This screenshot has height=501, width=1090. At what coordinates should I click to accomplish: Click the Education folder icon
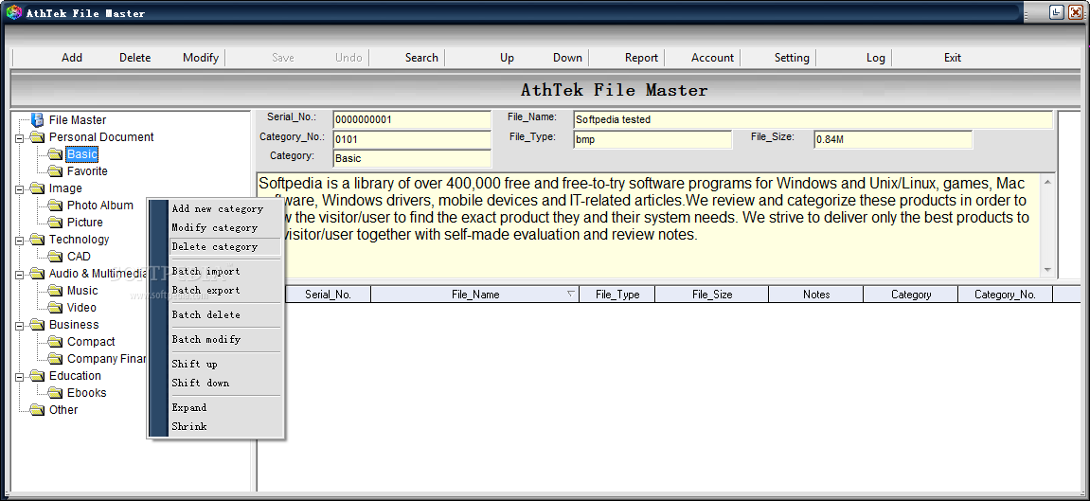click(37, 376)
